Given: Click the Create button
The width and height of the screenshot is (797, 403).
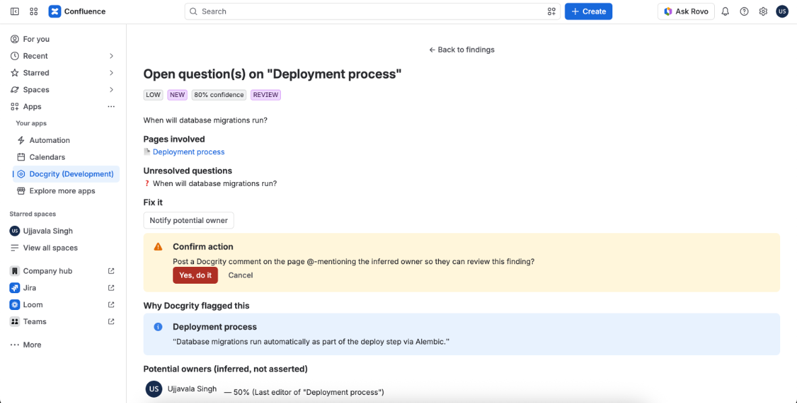Looking at the screenshot, I should tap(589, 11).
